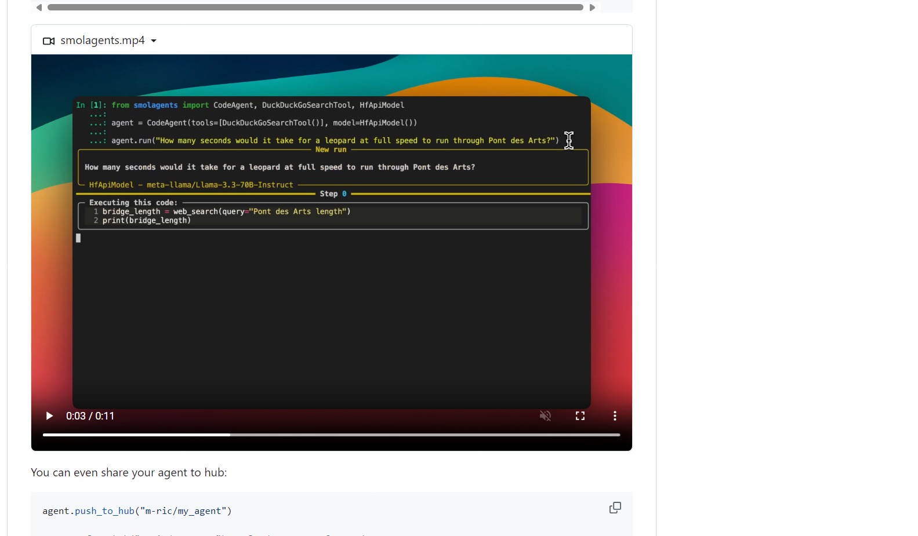Screen dimensions: 918x536
Task: Open the video more options menu
Action: point(615,416)
